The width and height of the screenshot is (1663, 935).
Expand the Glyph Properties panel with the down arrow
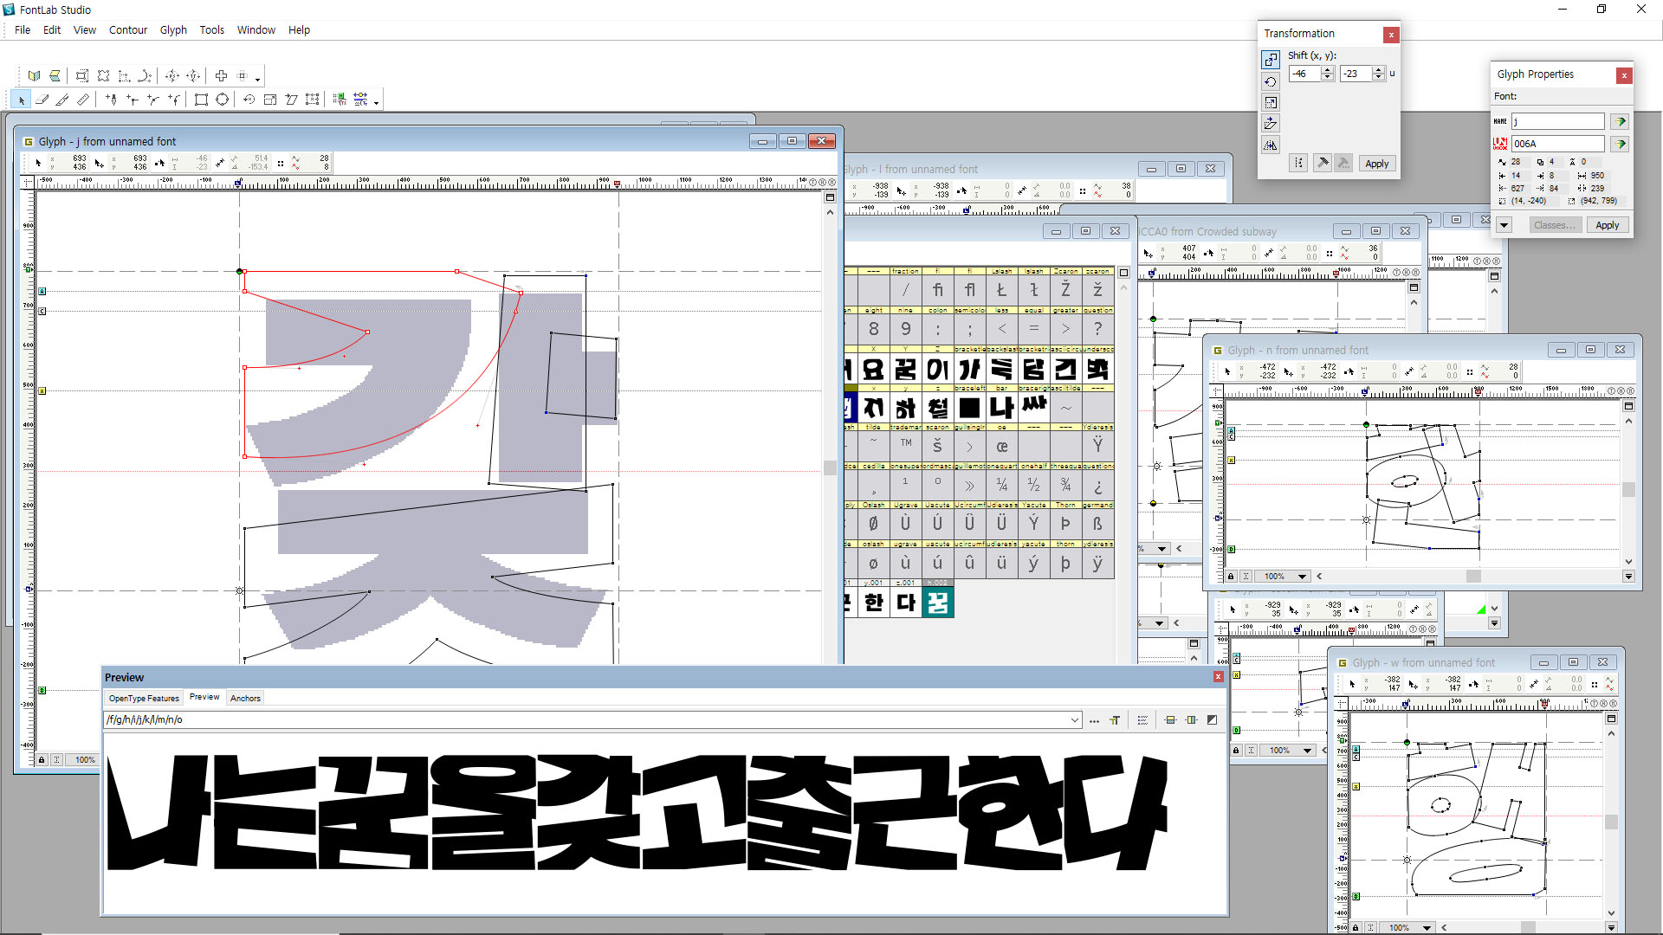tap(1504, 225)
